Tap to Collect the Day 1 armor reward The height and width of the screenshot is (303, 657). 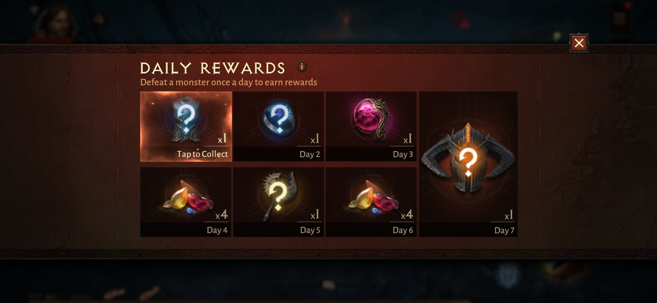tap(186, 126)
